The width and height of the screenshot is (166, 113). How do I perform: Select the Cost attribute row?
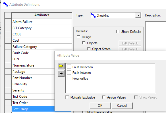pyautogui.click(x=42, y=40)
